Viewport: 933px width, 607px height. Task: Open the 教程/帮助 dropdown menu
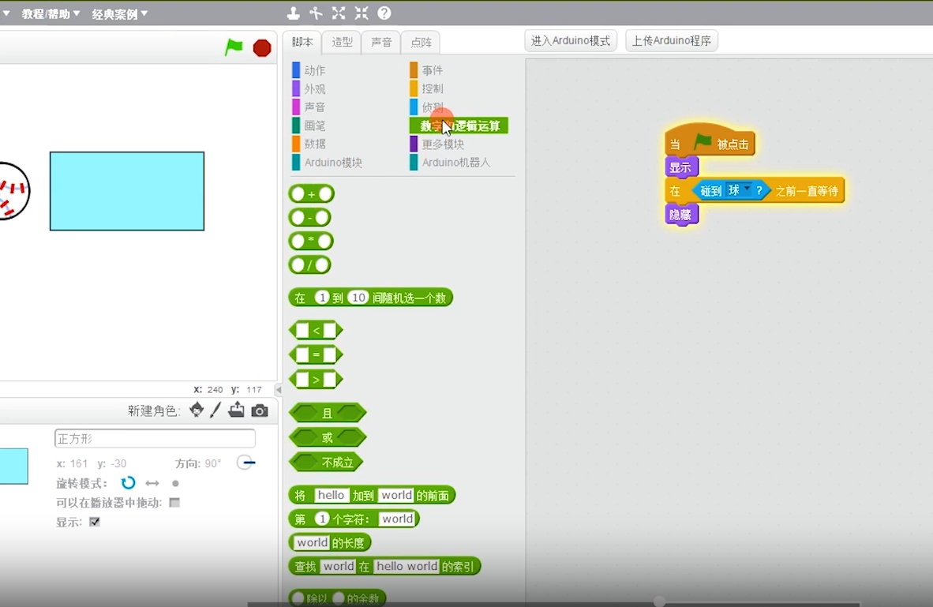coord(51,13)
